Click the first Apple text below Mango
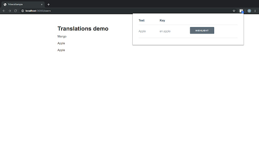 61,43
